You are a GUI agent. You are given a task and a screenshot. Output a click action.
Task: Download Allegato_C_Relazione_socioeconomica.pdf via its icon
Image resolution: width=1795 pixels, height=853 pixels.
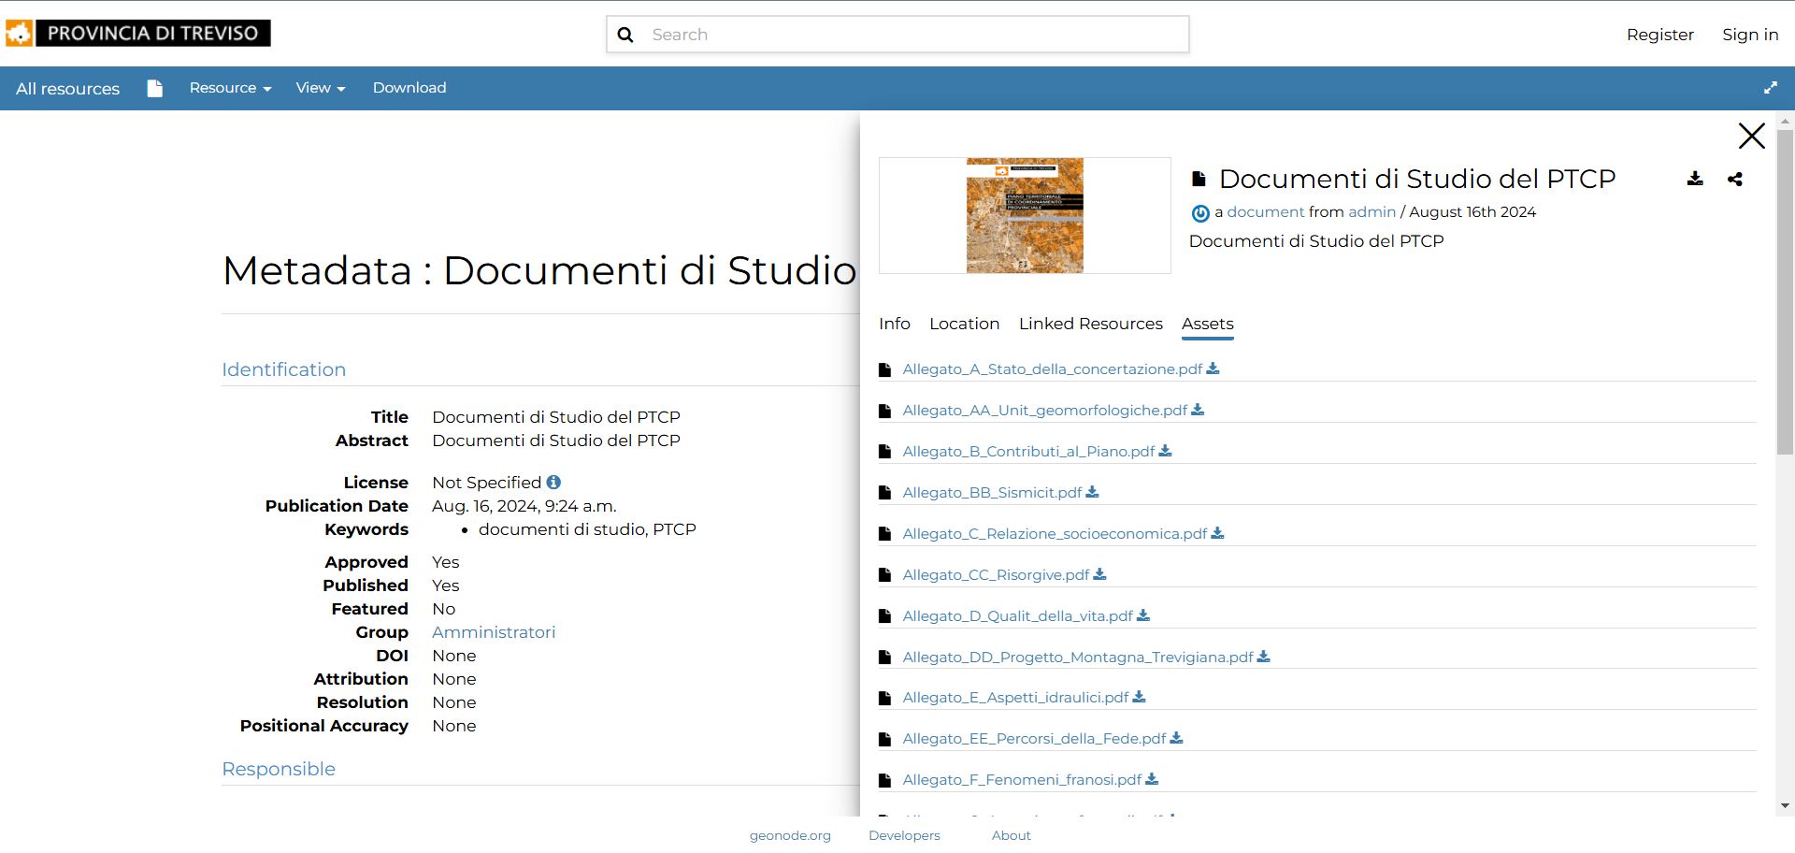[x=1217, y=533]
